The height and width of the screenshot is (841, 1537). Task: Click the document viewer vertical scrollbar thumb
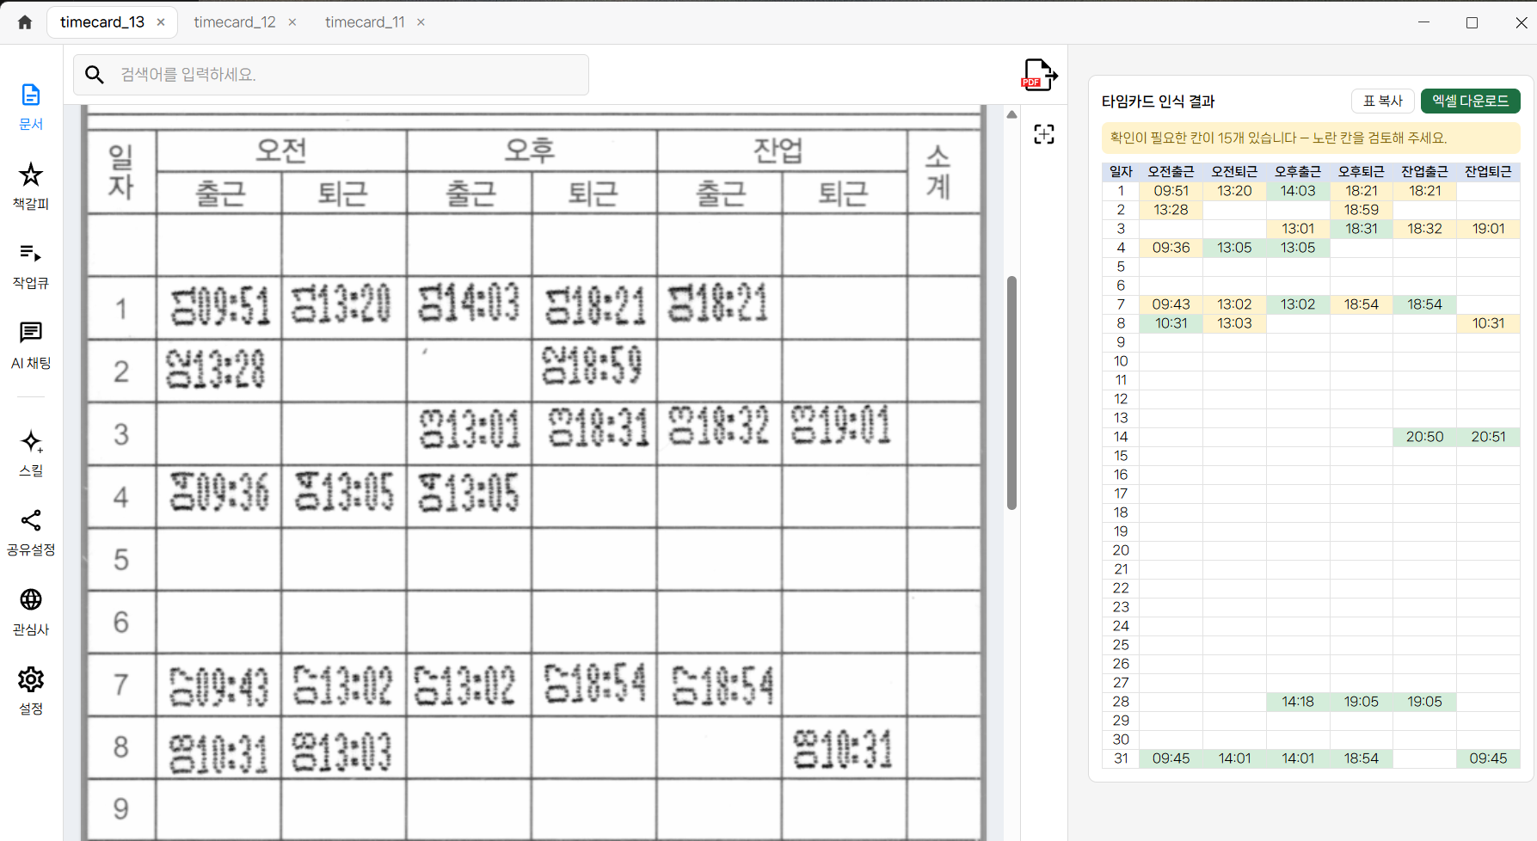1012,392
